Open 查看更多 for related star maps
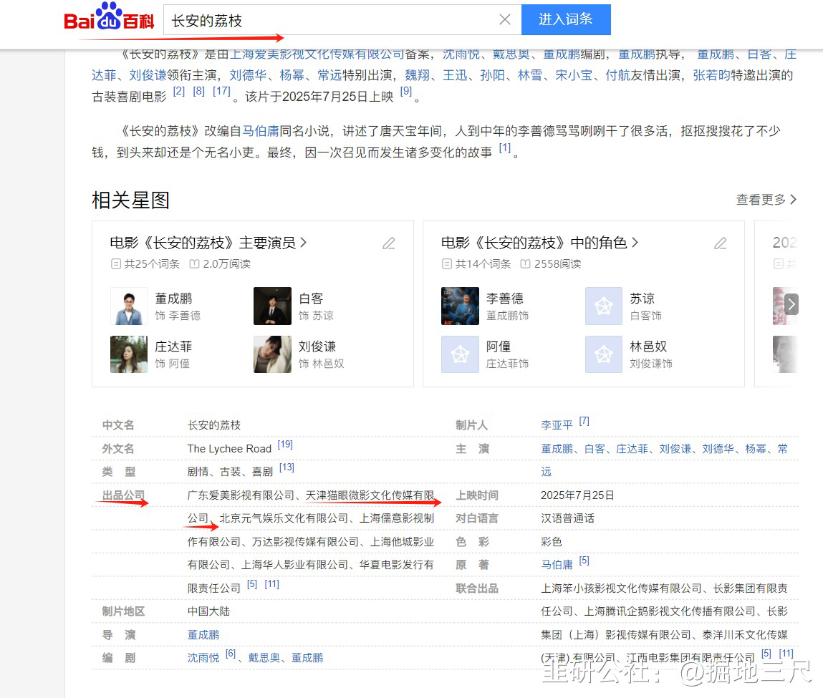Screen dimensions: 823x698 (x=766, y=200)
